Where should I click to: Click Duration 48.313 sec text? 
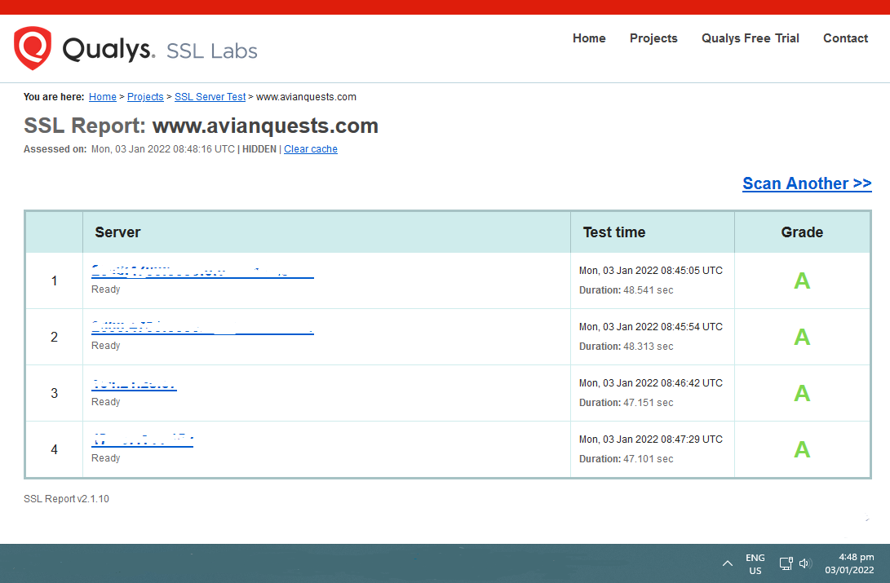click(626, 346)
